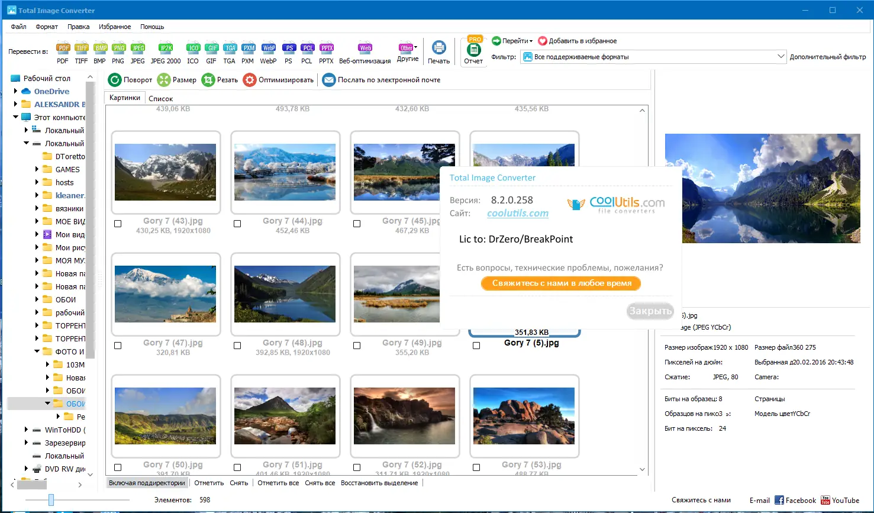Expand the ОБОИ folder node above рабочий
This screenshot has height=513, width=874.
[37, 299]
